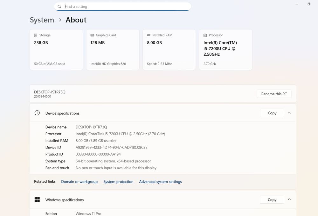Click '50 GB of 238 GB used' text
Image resolution: width=318 pixels, height=216 pixels.
[50, 64]
